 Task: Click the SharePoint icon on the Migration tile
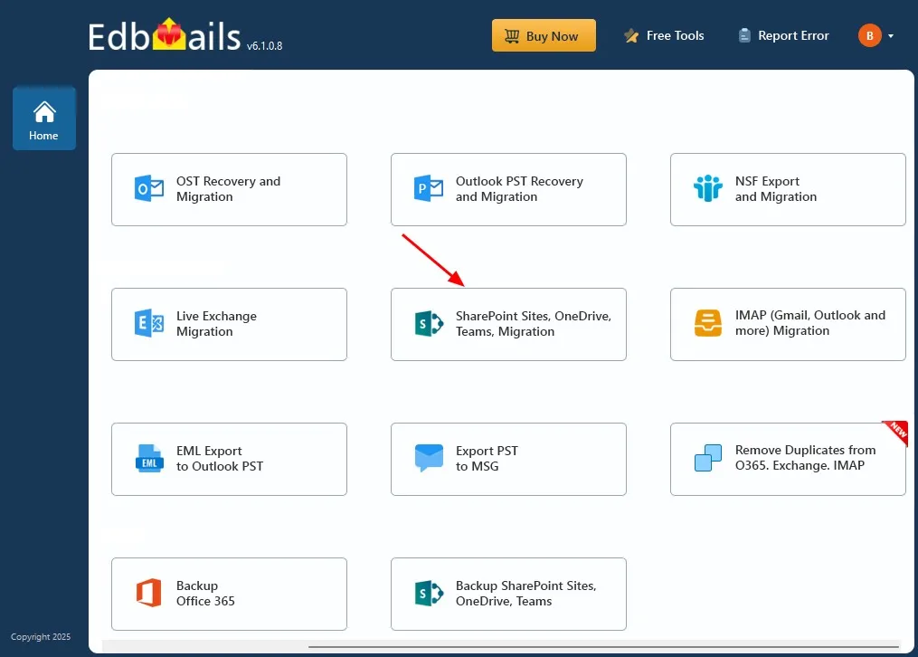click(428, 324)
